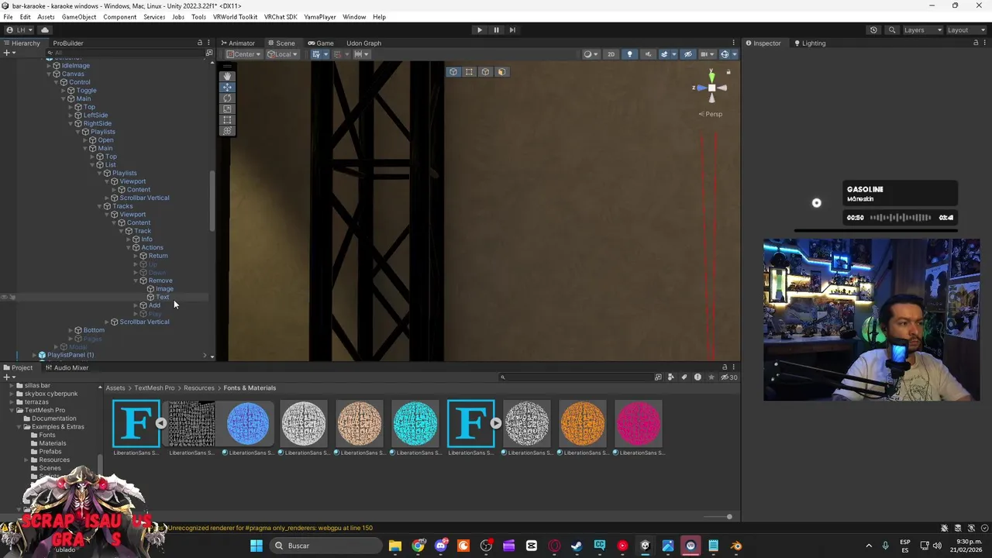The width and height of the screenshot is (992, 558).
Task: Open the draw mode shading dropdown
Action: [x=590, y=54]
